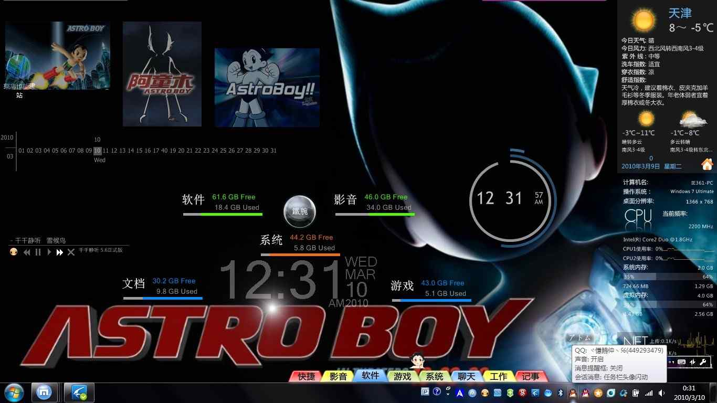This screenshot has width=717, height=403.
Task: Click the round blue Maxthon tray icon
Action: (x=472, y=393)
